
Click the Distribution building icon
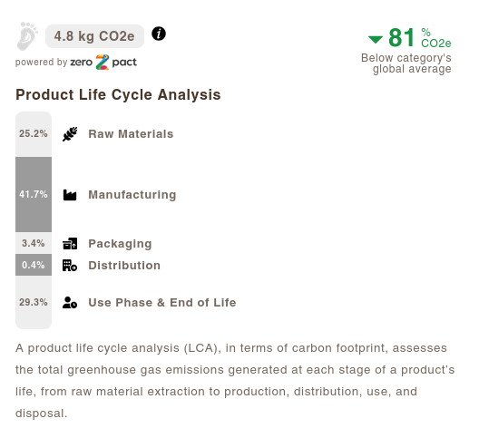pyautogui.click(x=70, y=266)
